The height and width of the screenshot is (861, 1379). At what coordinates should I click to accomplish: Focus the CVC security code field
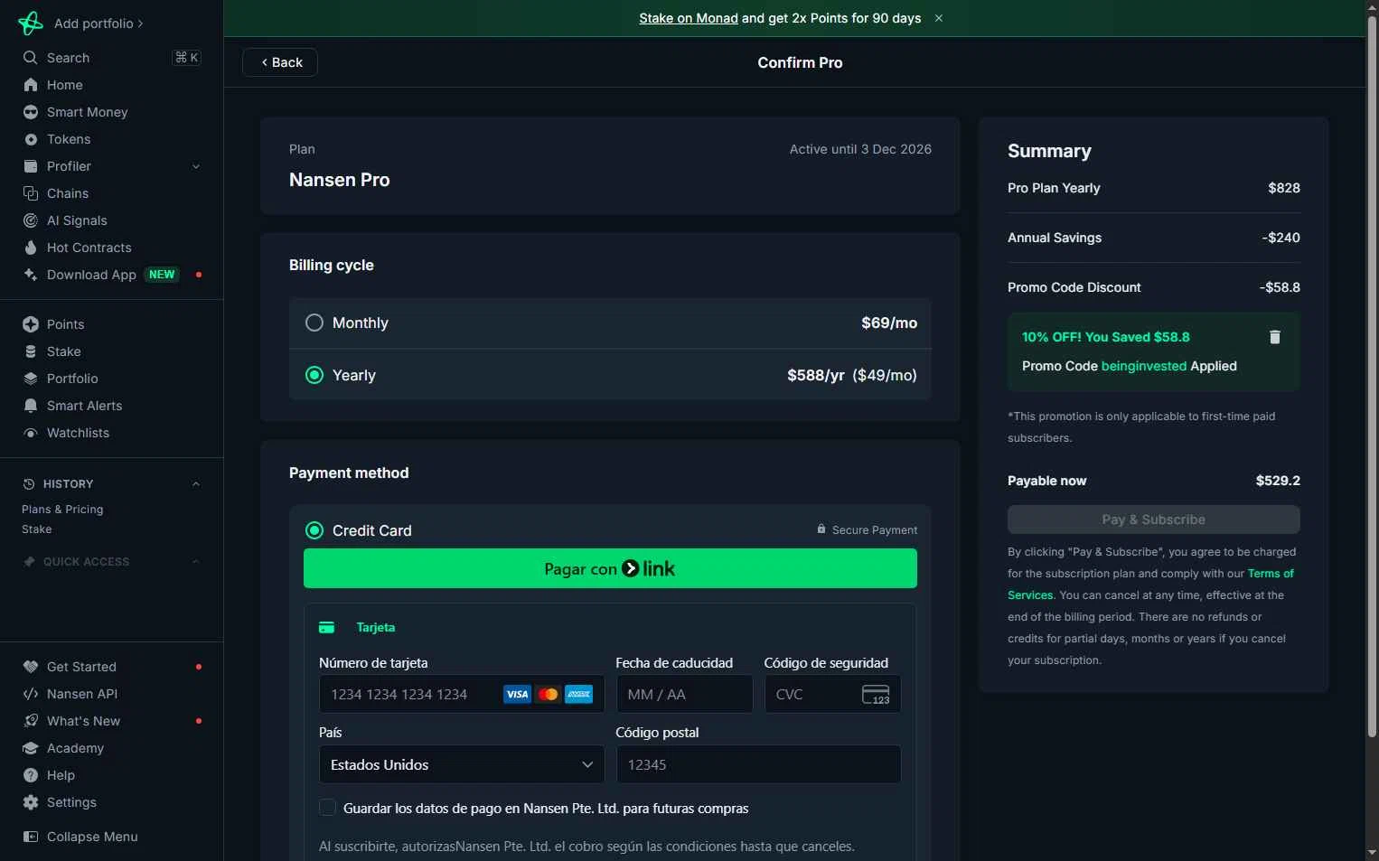tap(832, 694)
